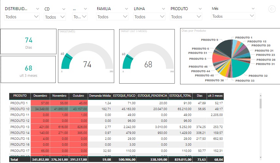This screenshot has width=280, height=163.
Task: Open the Todos dropdown under DISTRIBUID...
Action: tap(22, 17)
